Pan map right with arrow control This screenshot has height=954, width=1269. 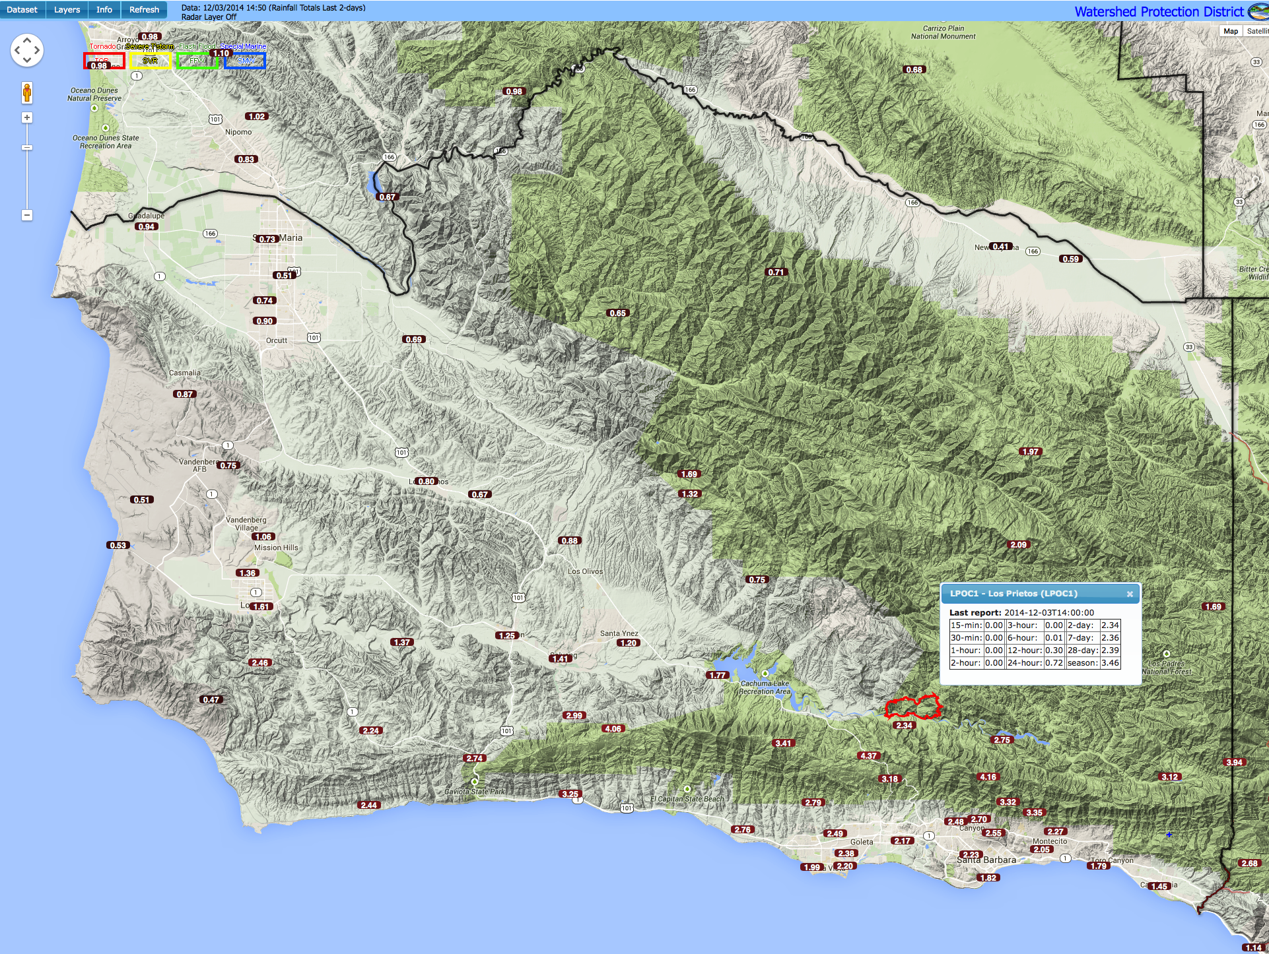pyautogui.click(x=37, y=50)
